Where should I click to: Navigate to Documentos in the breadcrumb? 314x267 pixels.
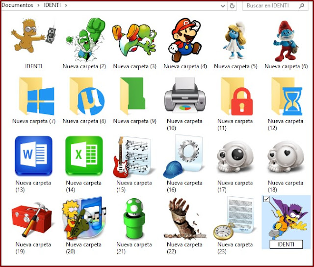(x=17, y=5)
